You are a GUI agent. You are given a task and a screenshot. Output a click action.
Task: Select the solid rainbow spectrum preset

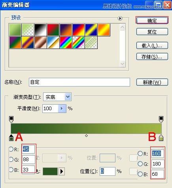66,42
